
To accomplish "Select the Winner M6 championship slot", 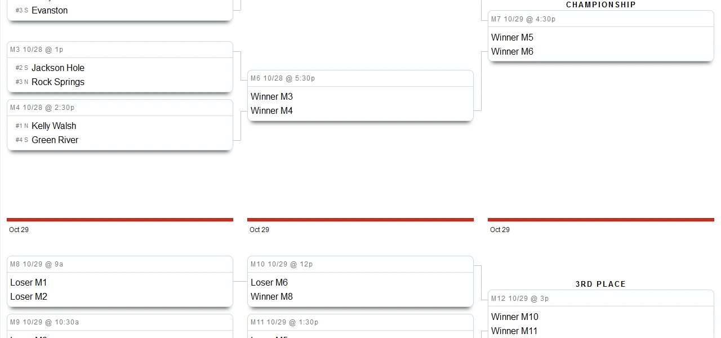I will (x=512, y=51).
